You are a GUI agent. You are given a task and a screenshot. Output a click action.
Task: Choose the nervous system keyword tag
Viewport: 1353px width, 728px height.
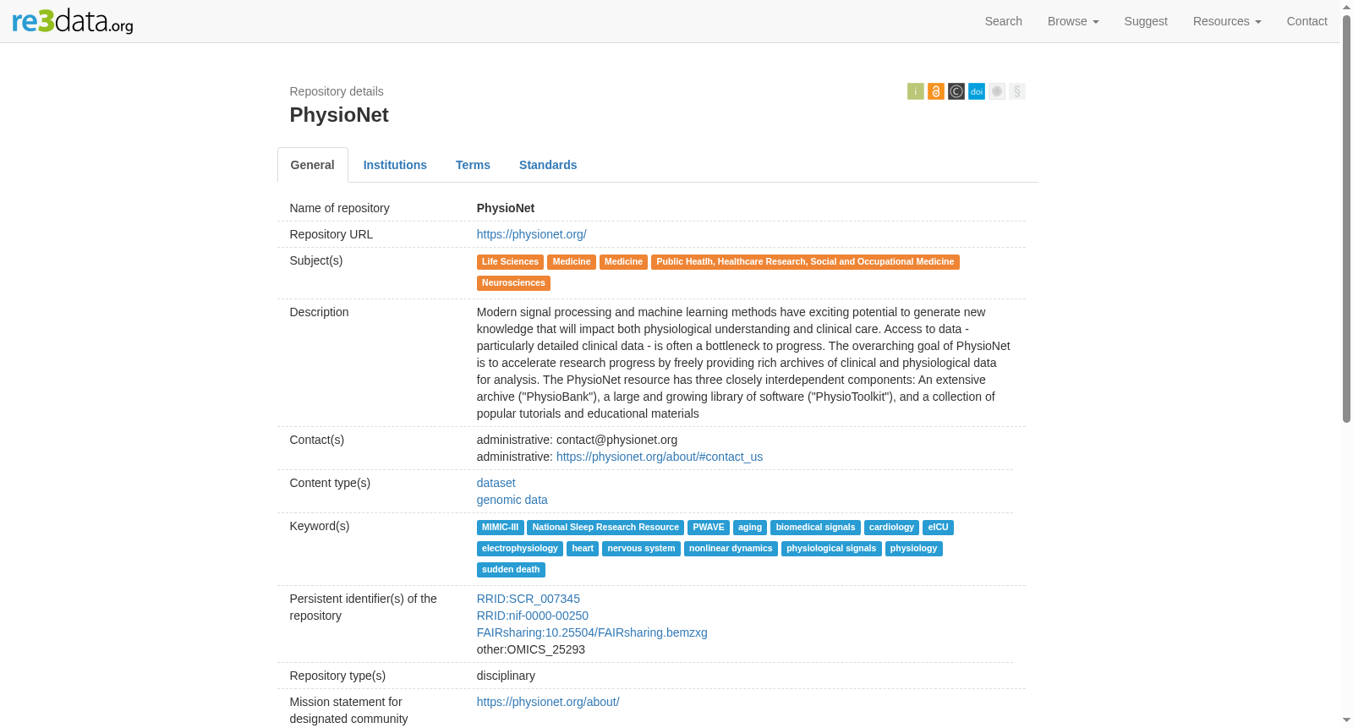pyautogui.click(x=641, y=549)
